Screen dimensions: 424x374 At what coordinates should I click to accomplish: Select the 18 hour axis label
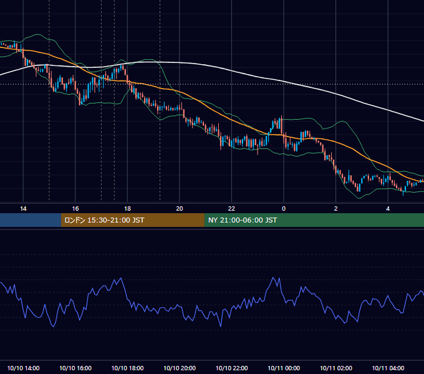click(127, 209)
